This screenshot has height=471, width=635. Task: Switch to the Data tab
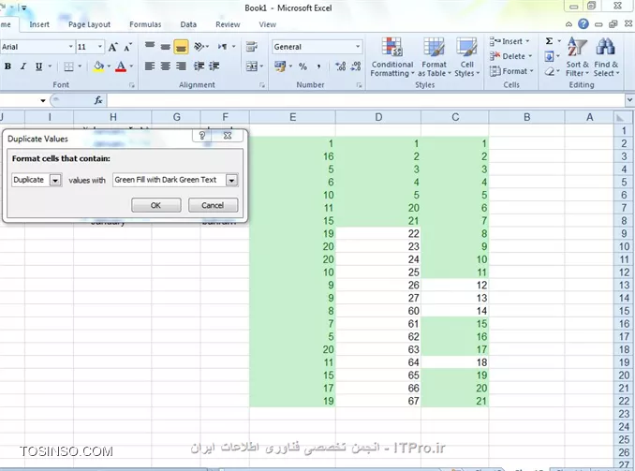pyautogui.click(x=188, y=24)
